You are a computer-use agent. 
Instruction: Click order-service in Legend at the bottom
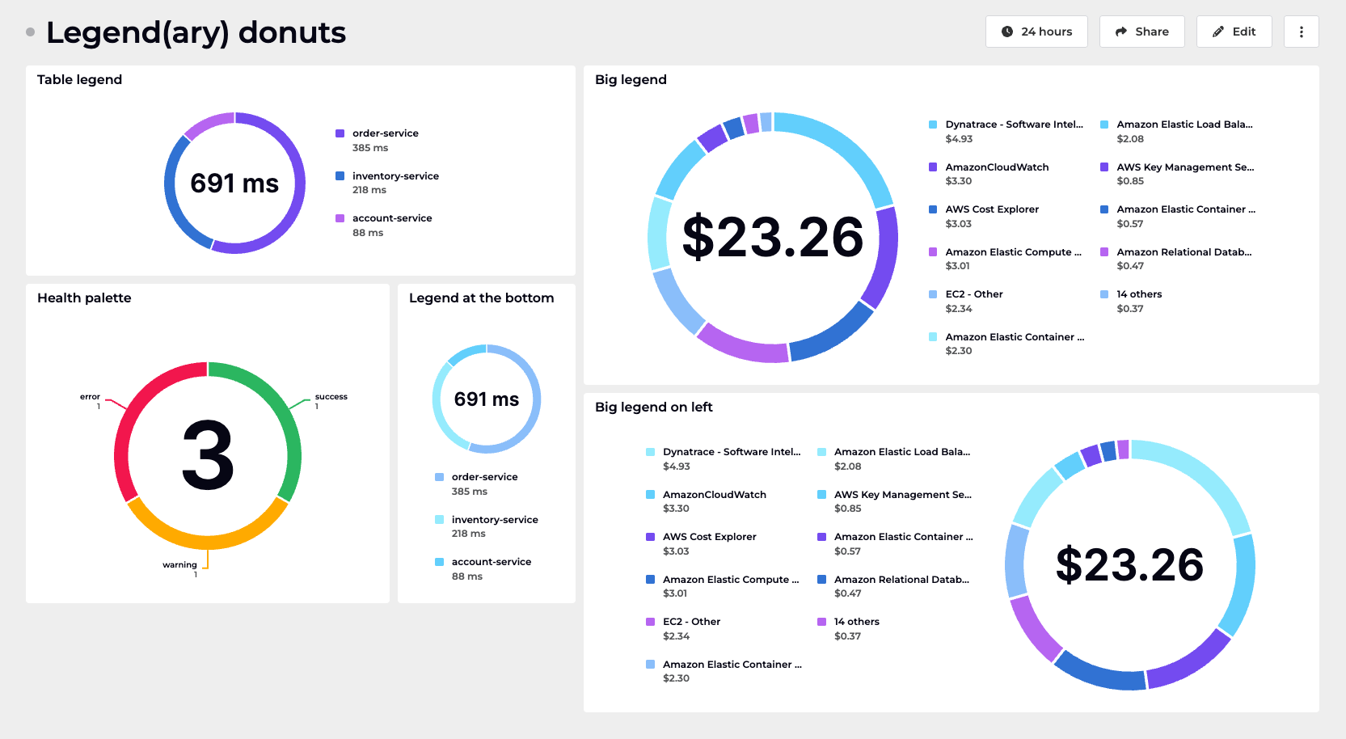pos(484,477)
